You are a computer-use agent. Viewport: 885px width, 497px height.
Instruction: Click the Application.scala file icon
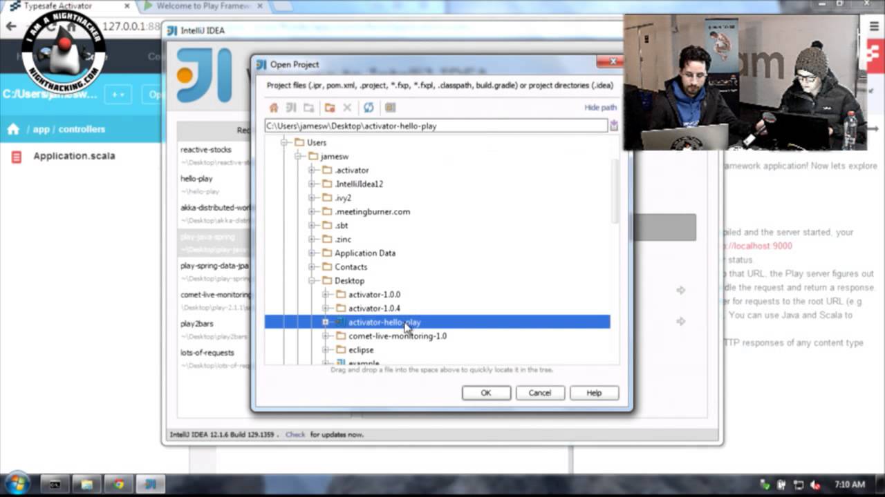click(x=17, y=157)
